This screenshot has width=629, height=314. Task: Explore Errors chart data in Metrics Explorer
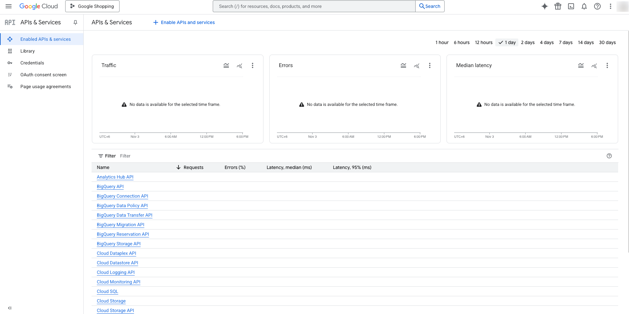417,65
